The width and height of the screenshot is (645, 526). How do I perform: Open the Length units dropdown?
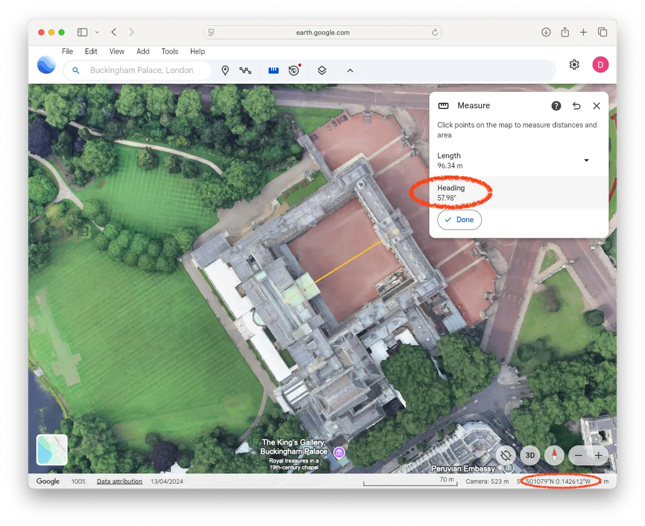pos(586,161)
